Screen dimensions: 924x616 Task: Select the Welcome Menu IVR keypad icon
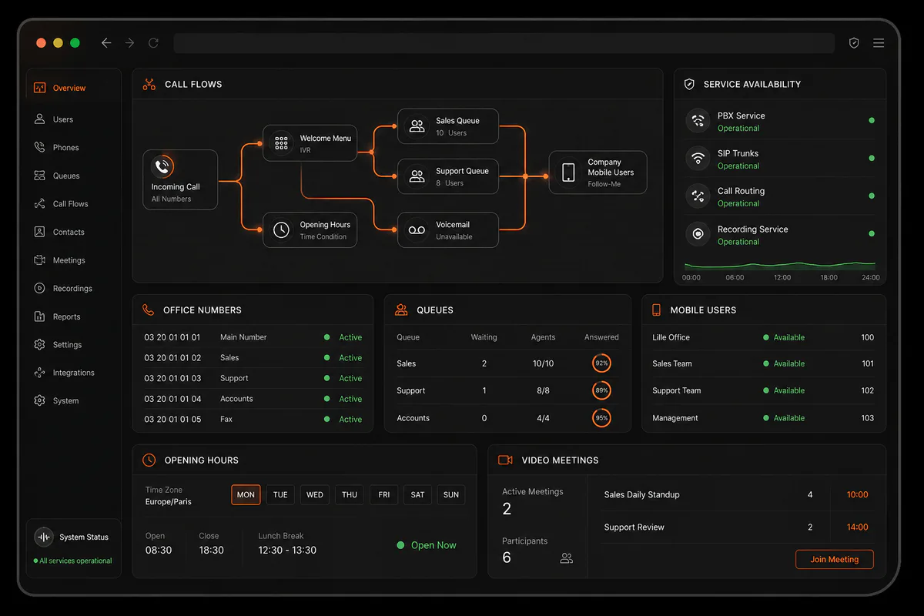(x=281, y=143)
